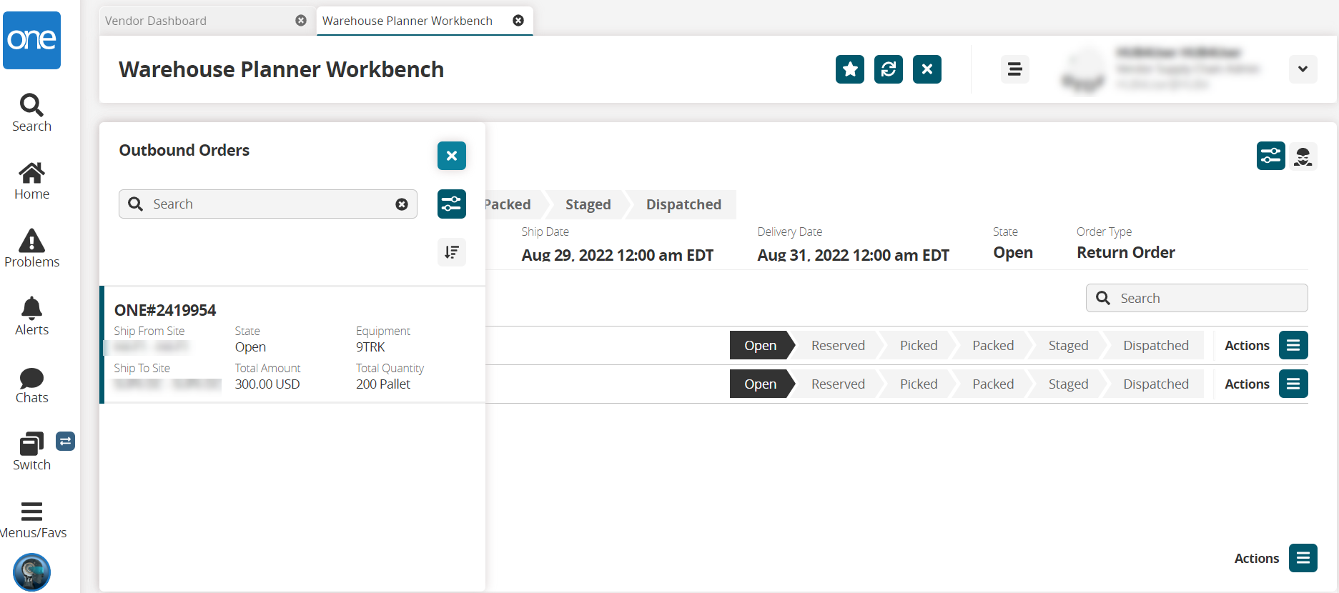Image resolution: width=1339 pixels, height=593 pixels.
Task: Switch to the Vendor Dashboard tab
Action: pos(156,21)
